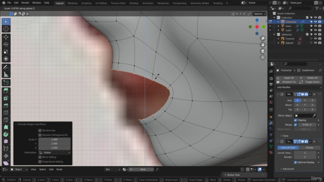Screen dimensions: 324x182
Task: Switch to the Sculpting workspace tab
Action: point(86,3)
